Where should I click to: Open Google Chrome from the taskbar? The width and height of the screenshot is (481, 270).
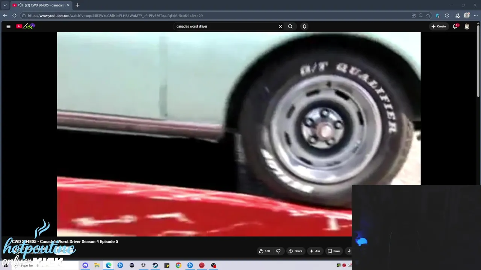[178, 265]
